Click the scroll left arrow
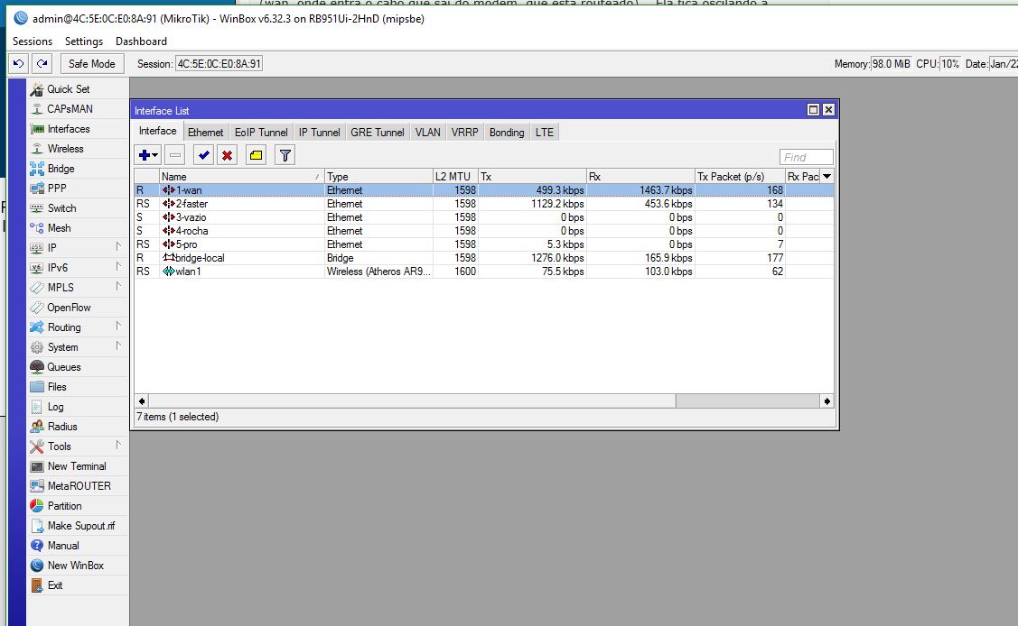The width and height of the screenshot is (1018, 626). click(142, 401)
